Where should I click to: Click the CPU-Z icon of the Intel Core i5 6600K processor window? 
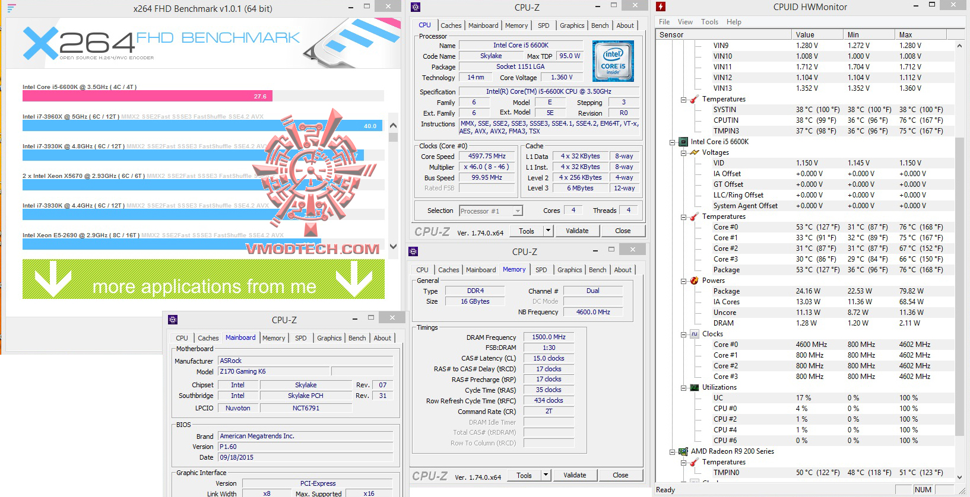click(416, 7)
